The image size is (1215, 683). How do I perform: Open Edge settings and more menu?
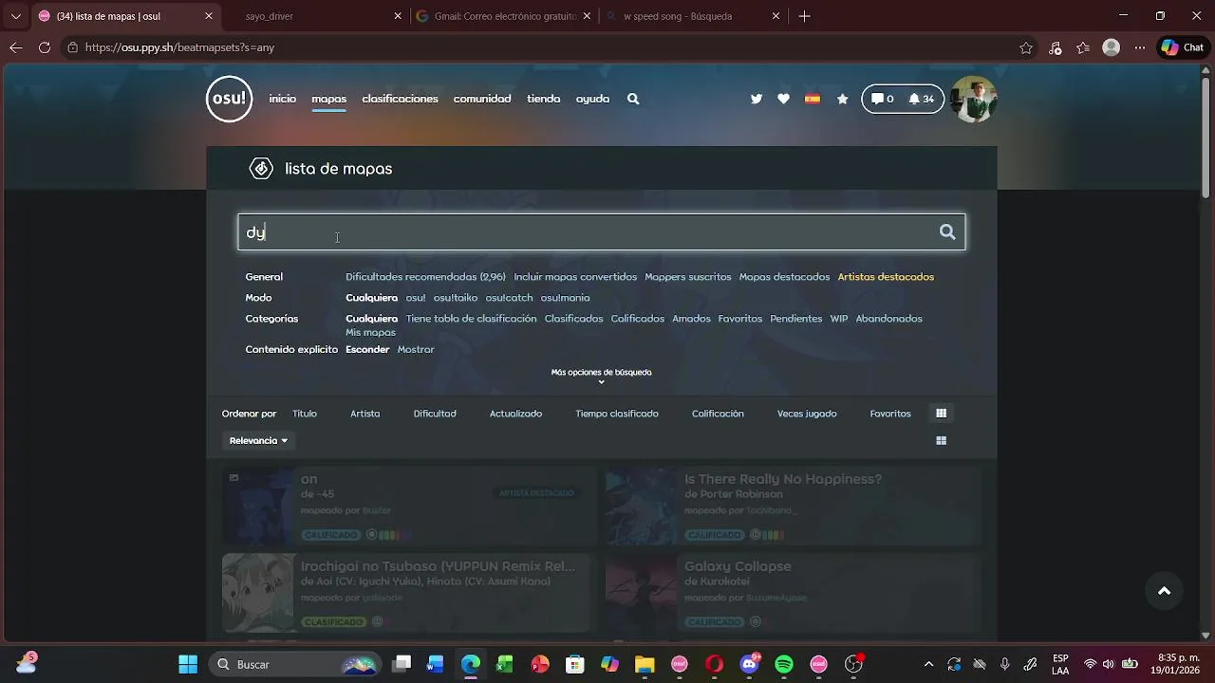[x=1140, y=47]
